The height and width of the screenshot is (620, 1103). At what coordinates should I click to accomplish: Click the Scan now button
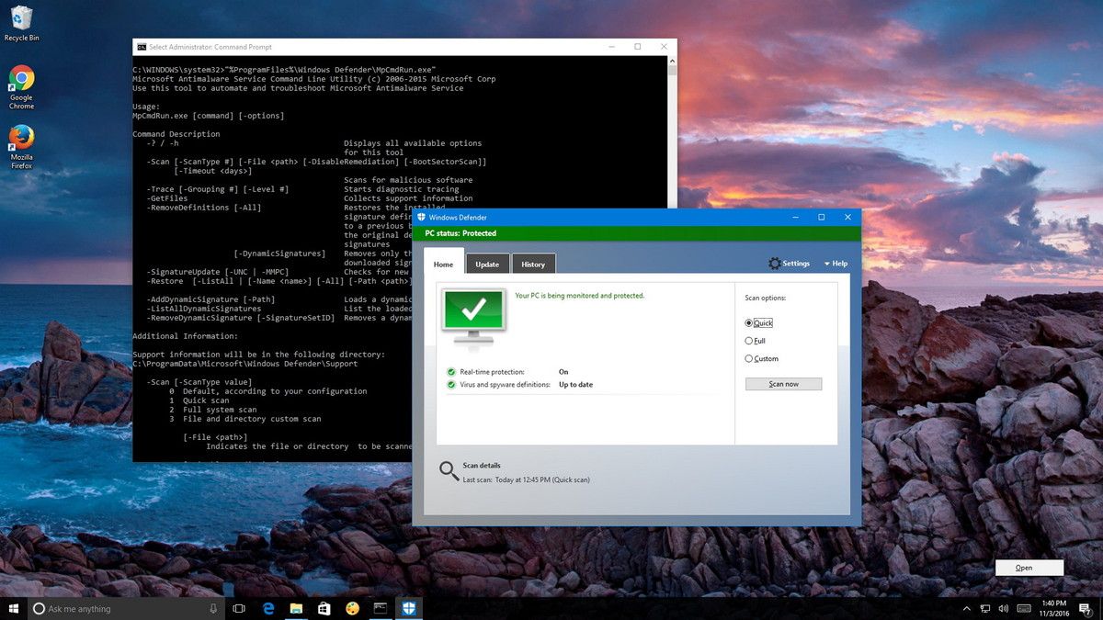click(x=783, y=384)
